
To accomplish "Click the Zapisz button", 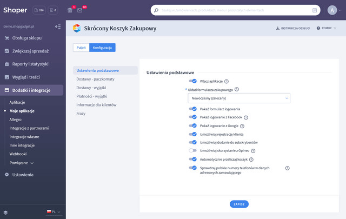I will click(239, 204).
